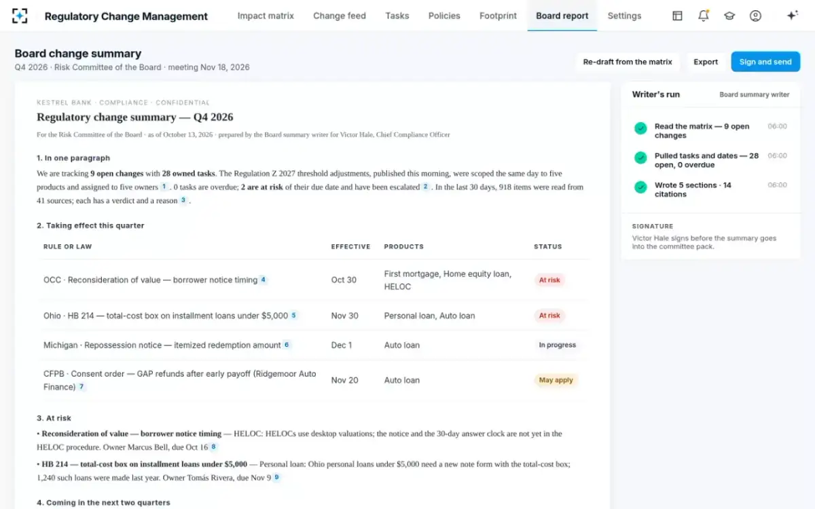
Task: Click the 'In progress' status badge
Action: (x=557, y=345)
